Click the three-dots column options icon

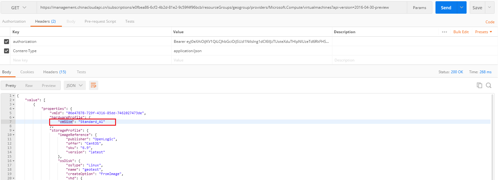(x=444, y=32)
